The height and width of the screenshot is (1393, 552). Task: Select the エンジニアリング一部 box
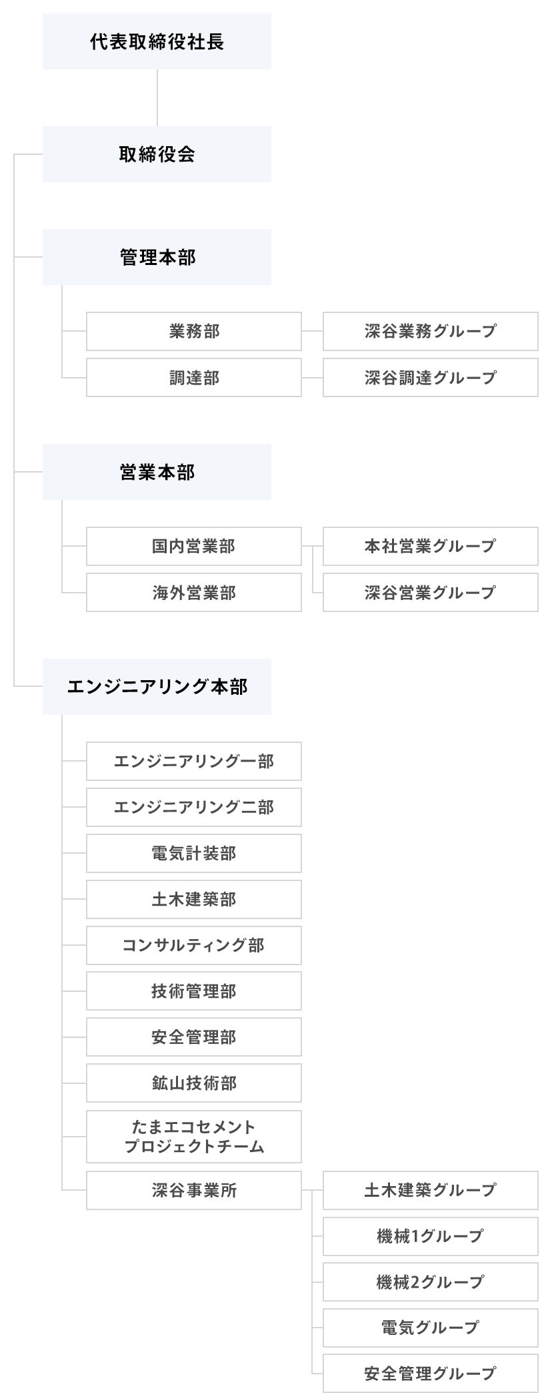193,761
